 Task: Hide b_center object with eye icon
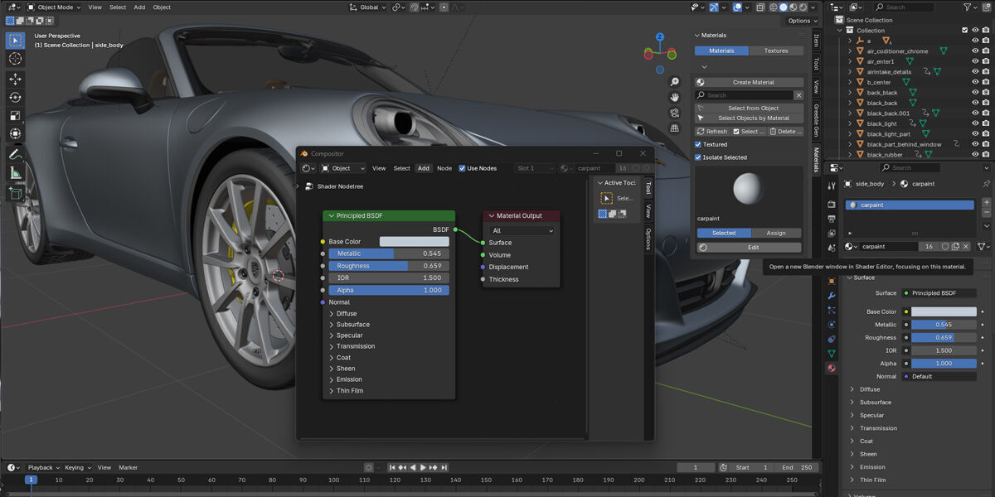point(975,82)
